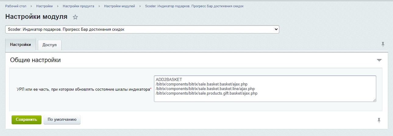
Task: Click arrow after Настройки продукта breadcrumb
Action: (x=99, y=6)
